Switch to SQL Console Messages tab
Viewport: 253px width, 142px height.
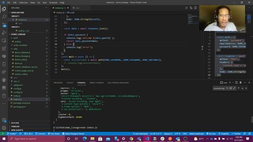point(118,83)
